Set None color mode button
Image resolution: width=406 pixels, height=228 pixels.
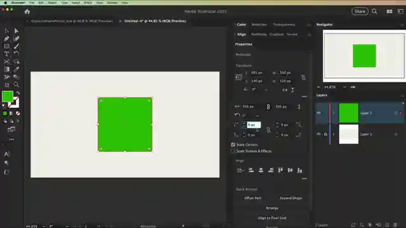tap(18, 113)
